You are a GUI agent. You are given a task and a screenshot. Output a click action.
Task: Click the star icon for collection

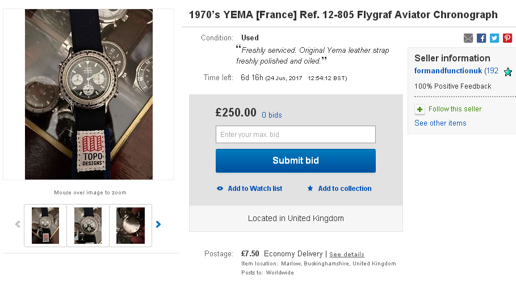(310, 189)
